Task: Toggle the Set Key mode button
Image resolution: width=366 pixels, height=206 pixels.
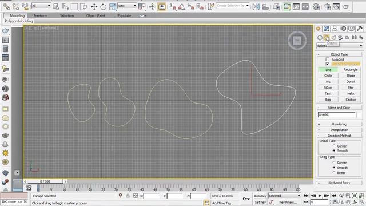Action: 260,202
